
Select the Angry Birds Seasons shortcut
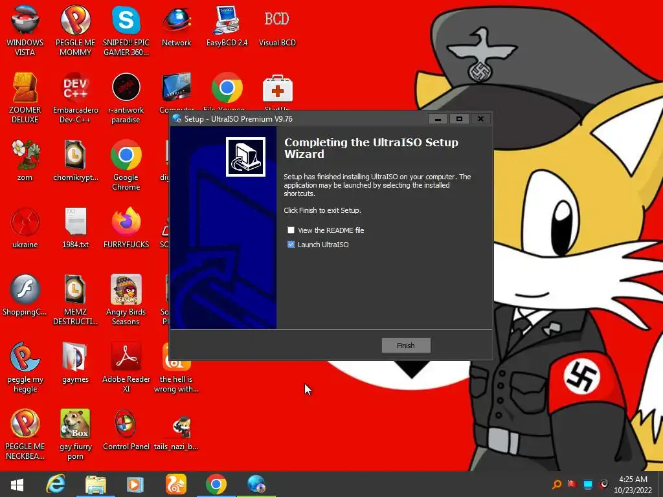(x=126, y=299)
